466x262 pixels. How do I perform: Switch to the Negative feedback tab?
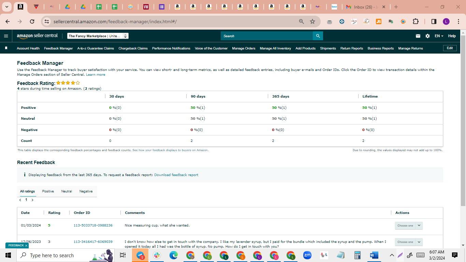[86, 191]
